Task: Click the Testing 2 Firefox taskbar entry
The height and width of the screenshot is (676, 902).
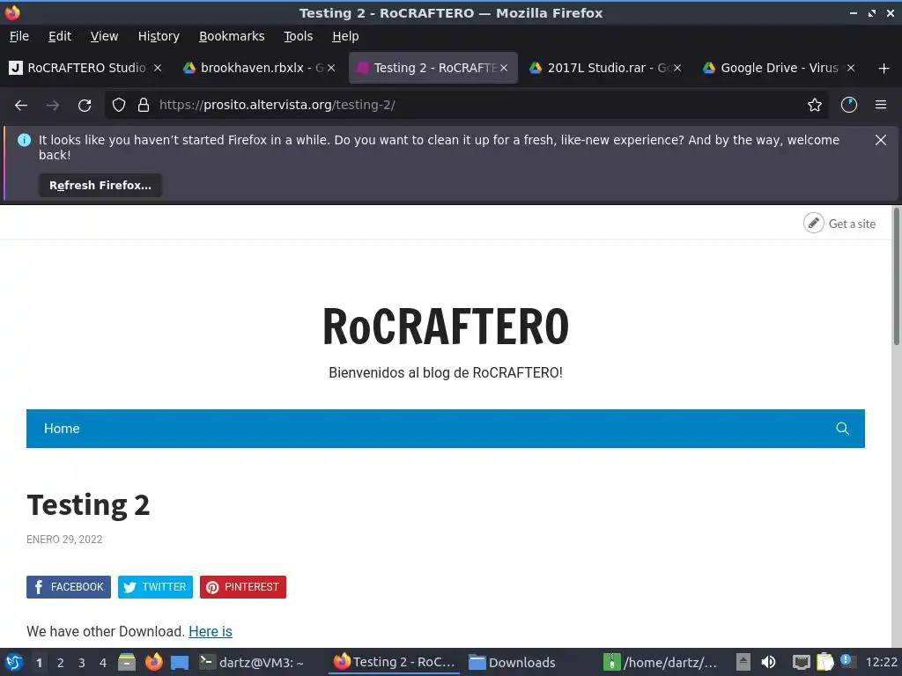Action: [x=395, y=662]
